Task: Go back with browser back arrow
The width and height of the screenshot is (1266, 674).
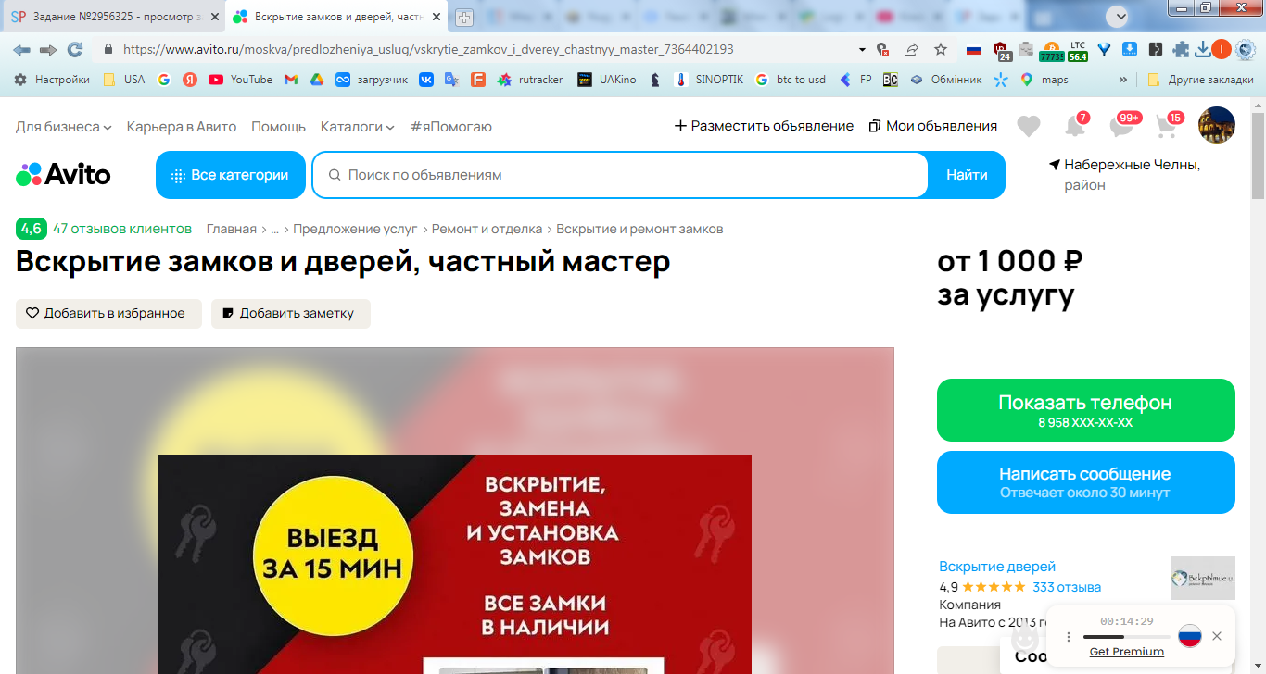Action: (21, 49)
